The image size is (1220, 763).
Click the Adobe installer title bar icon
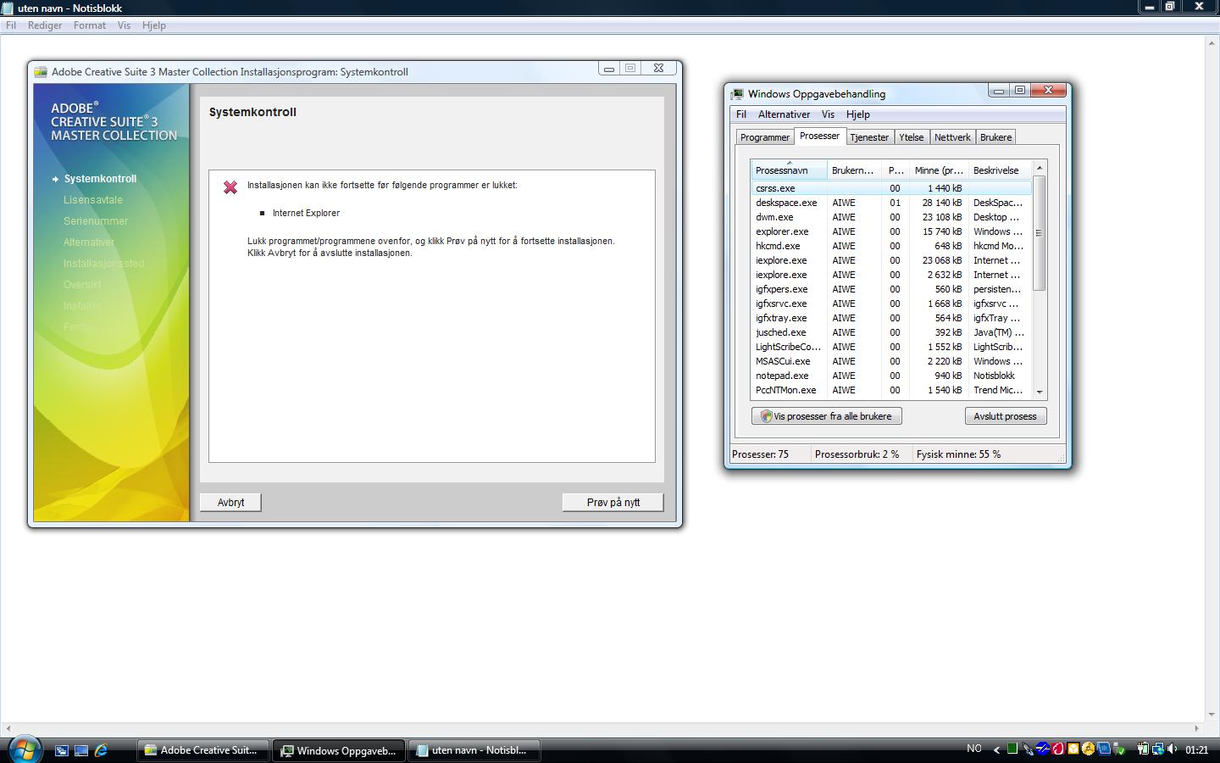point(40,72)
